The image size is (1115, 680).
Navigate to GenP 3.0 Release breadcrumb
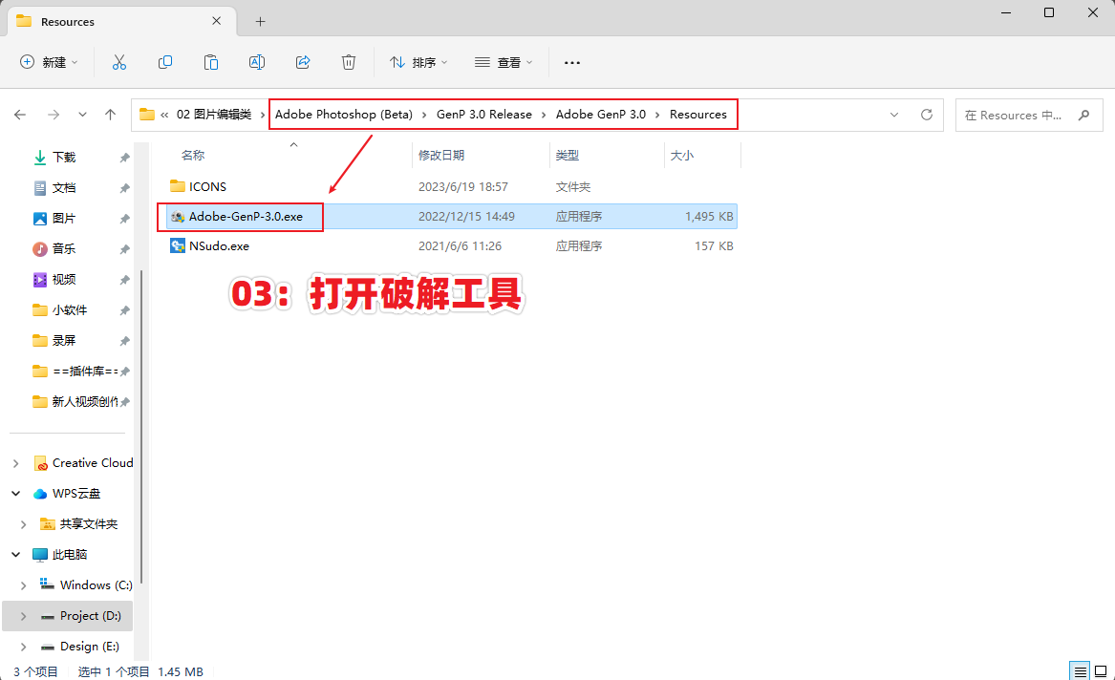[484, 115]
